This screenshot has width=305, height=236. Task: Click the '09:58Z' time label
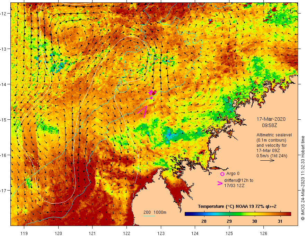point(269,125)
